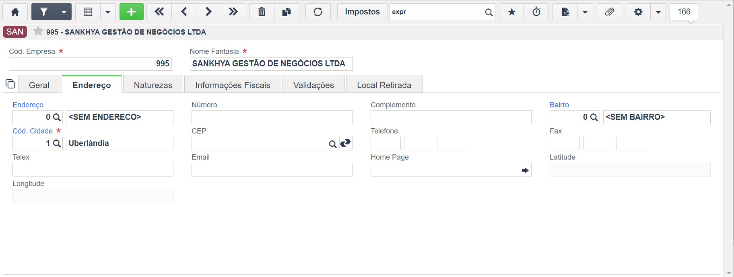The height and width of the screenshot is (277, 734).
Task: Jump to the first record
Action: pos(159,12)
